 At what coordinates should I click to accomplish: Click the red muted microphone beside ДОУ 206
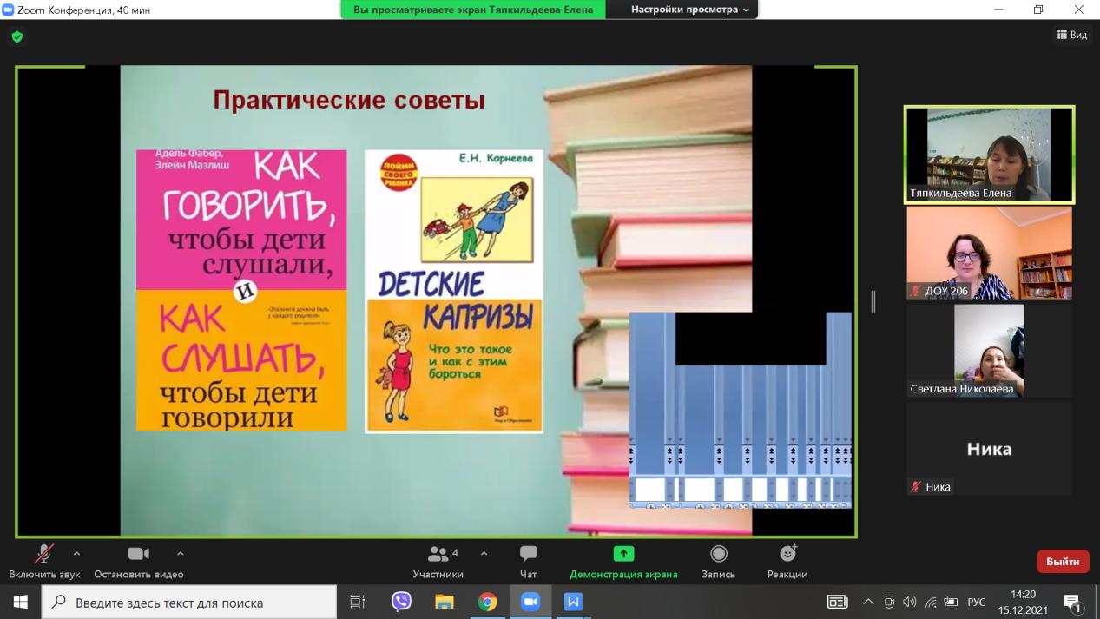[916, 291]
